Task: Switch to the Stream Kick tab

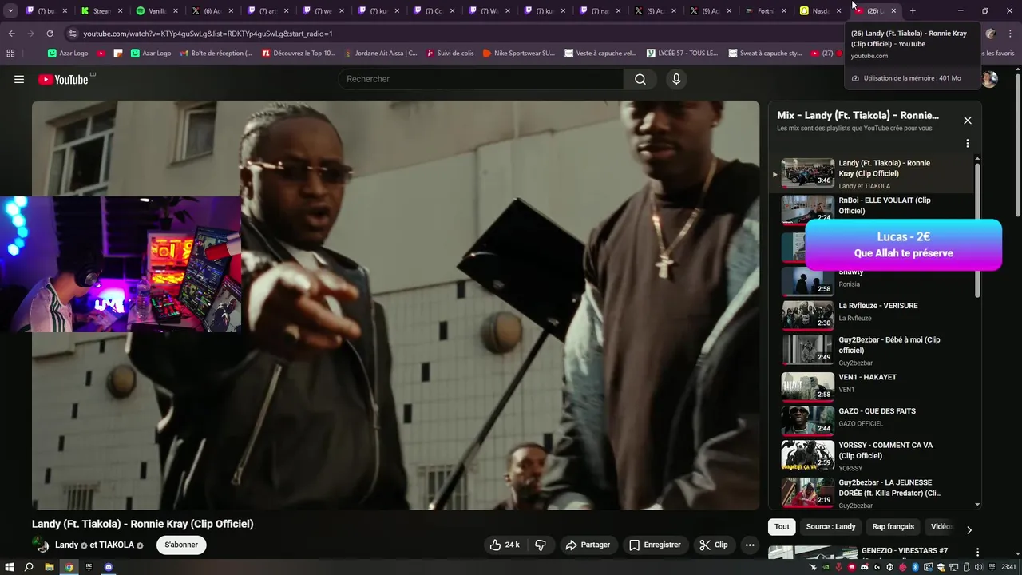Action: (101, 11)
